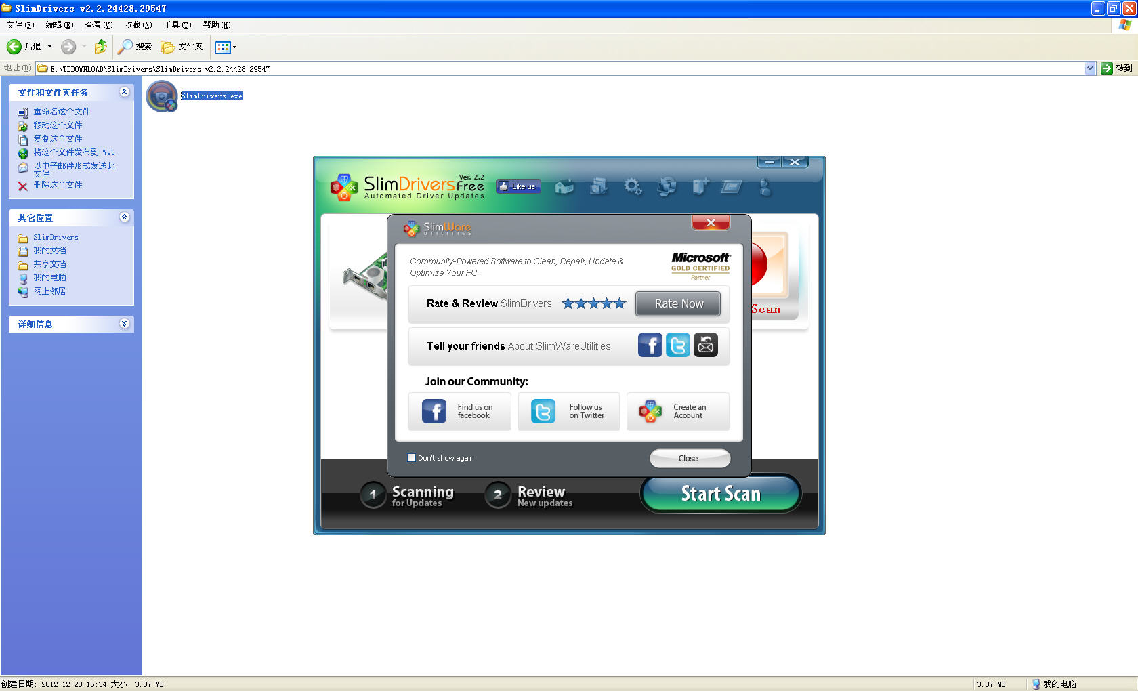1138x691 pixels.
Task: Open SlimDrivers folder in 其它位置
Action: click(56, 238)
